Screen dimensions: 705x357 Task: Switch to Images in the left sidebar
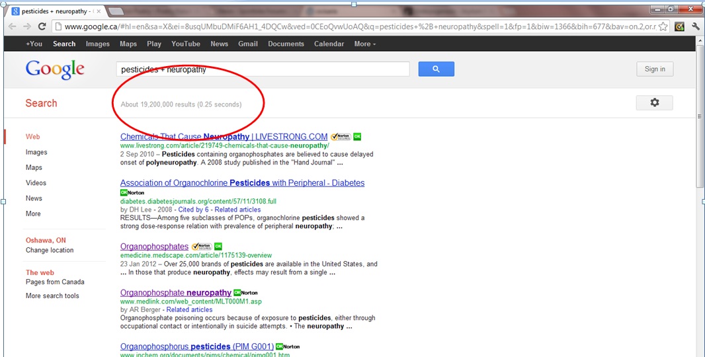tap(36, 152)
